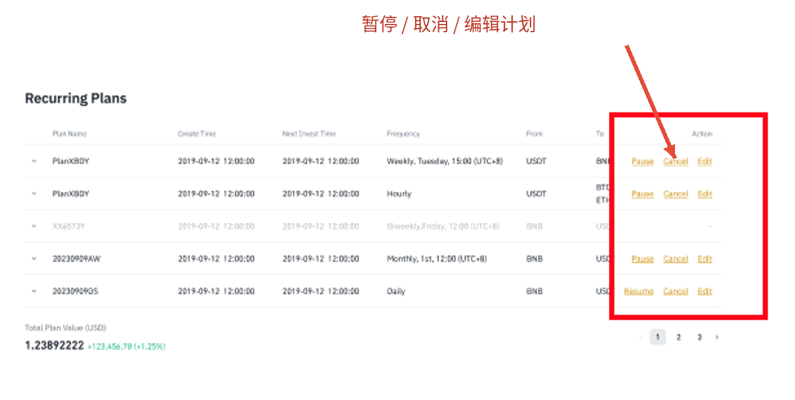The image size is (795, 400).
Task: Click the Create Time of the 20230909AW row
Action: click(216, 259)
